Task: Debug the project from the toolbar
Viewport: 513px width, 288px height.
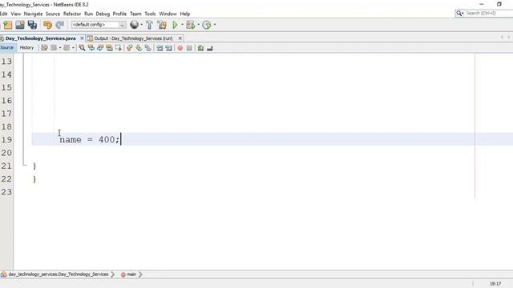Action: 191,25
